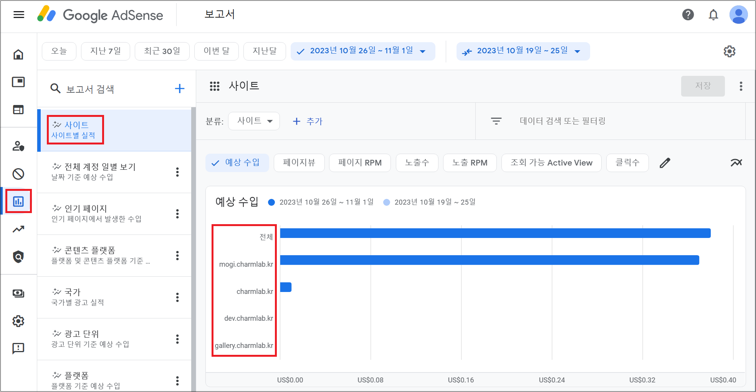Toggle the 예상 수입 metric chip
The height and width of the screenshot is (392, 756).
click(x=237, y=163)
